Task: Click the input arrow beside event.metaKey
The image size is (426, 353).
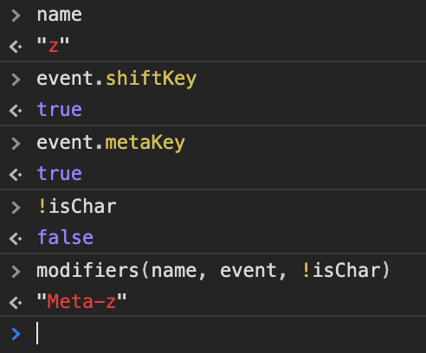Action: point(16,144)
